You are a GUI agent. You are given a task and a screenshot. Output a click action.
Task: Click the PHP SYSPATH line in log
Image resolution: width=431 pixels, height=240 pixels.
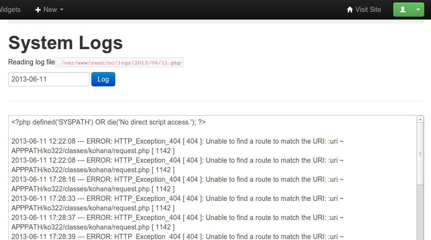(x=109, y=122)
